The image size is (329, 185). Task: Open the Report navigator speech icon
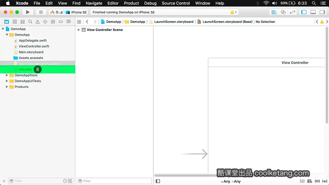pyautogui.click(x=69, y=22)
